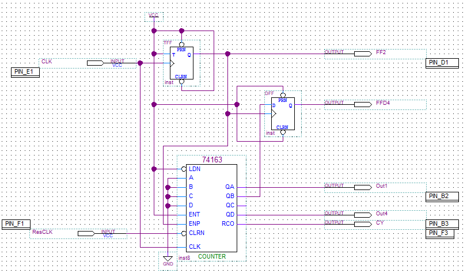Click the ENP port on the counter
Viewport: 467px width, 273px height.
coord(194,223)
